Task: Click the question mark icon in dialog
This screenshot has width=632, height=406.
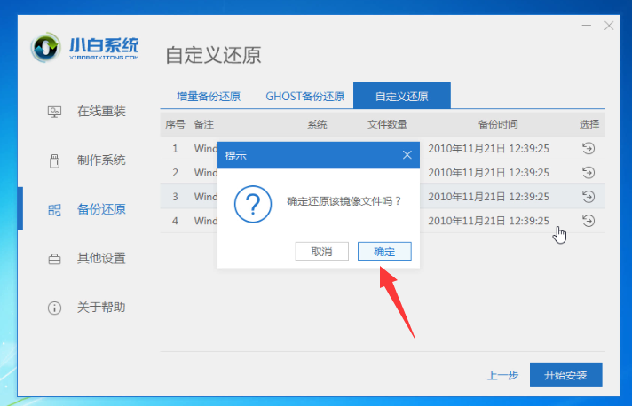Action: coord(253,204)
